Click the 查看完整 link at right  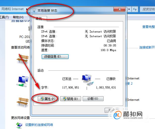click(149, 27)
